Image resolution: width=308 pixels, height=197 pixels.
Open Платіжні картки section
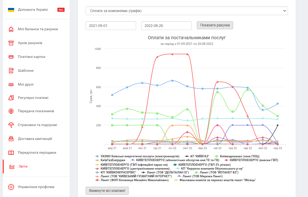click(x=32, y=57)
